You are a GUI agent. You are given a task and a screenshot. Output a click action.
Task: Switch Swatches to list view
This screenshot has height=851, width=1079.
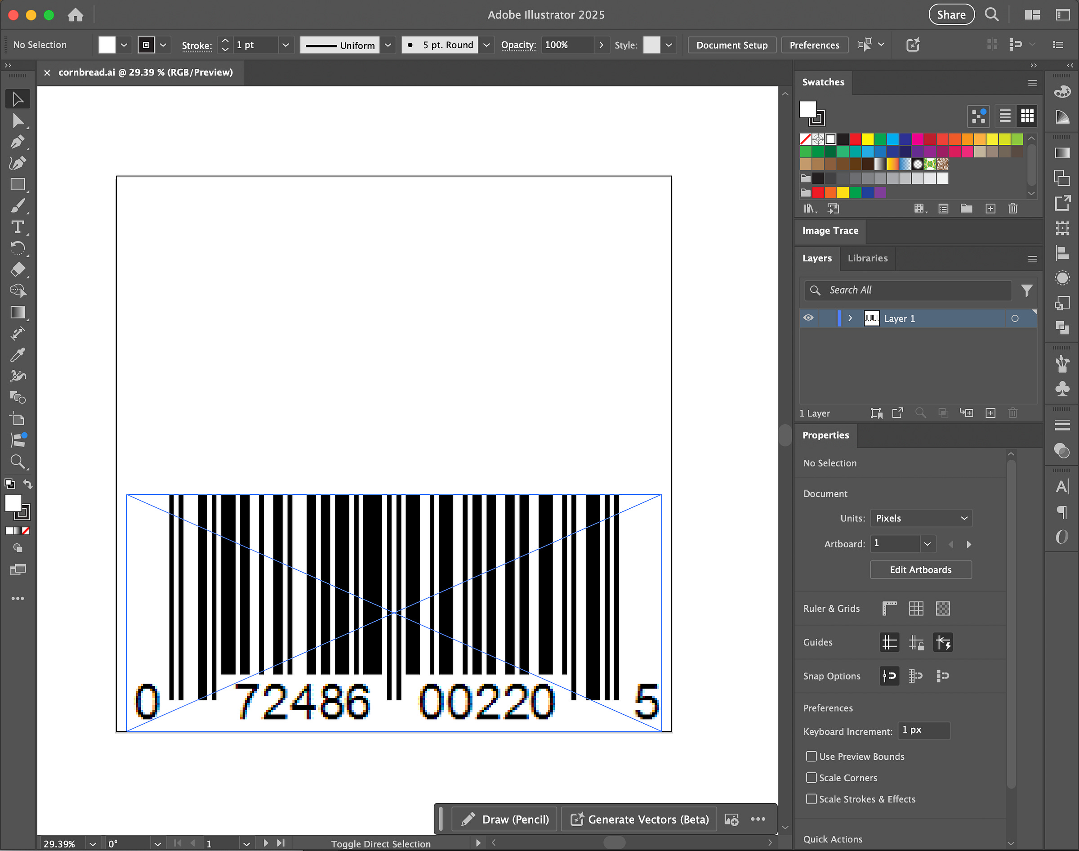point(1005,116)
